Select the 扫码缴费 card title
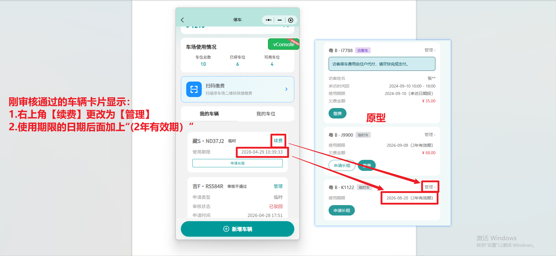The height and width of the screenshot is (256, 556). click(215, 86)
